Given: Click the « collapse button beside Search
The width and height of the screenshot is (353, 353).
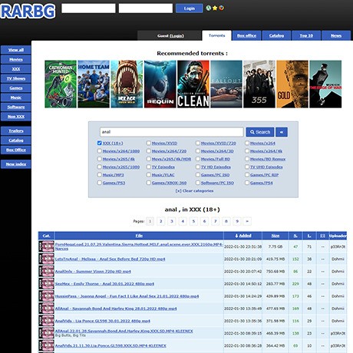Looking at the screenshot, I should click(282, 132).
